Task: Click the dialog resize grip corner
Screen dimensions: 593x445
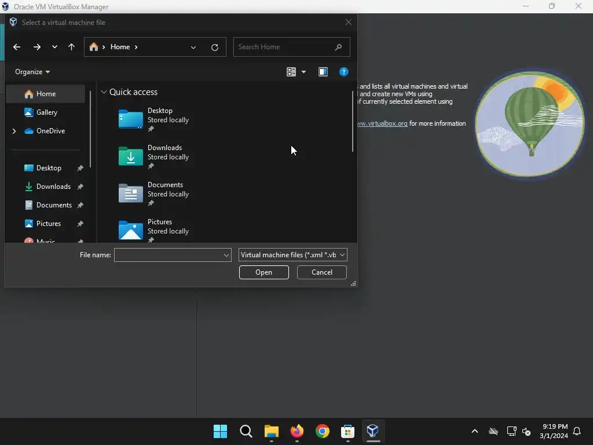Action: [353, 283]
